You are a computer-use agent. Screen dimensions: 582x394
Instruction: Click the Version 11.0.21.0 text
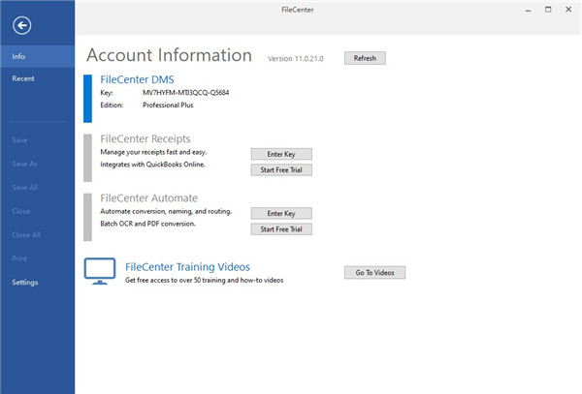(x=296, y=58)
